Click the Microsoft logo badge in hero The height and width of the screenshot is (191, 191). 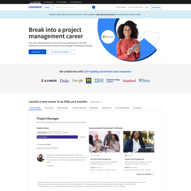pyautogui.click(x=108, y=37)
